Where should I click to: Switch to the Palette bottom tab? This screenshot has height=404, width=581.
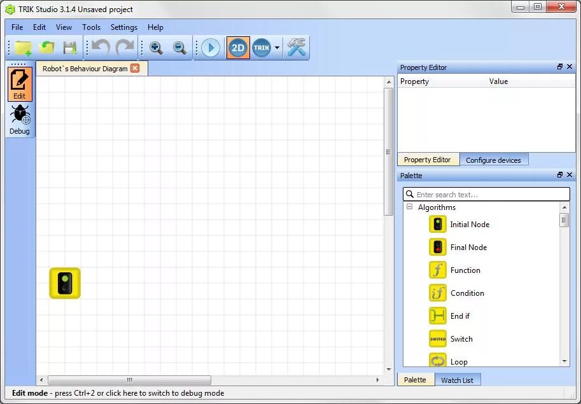pyautogui.click(x=416, y=380)
